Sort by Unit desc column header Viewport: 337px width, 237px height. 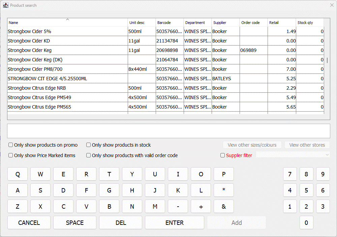pyautogui.click(x=142, y=23)
